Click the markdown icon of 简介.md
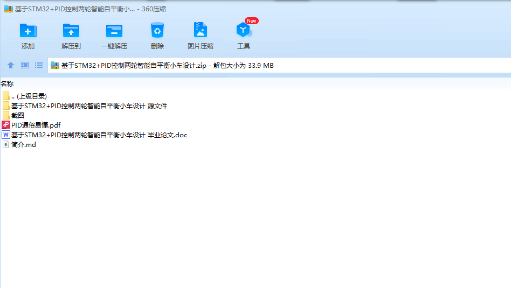This screenshot has height=288, width=511. pos(6,144)
